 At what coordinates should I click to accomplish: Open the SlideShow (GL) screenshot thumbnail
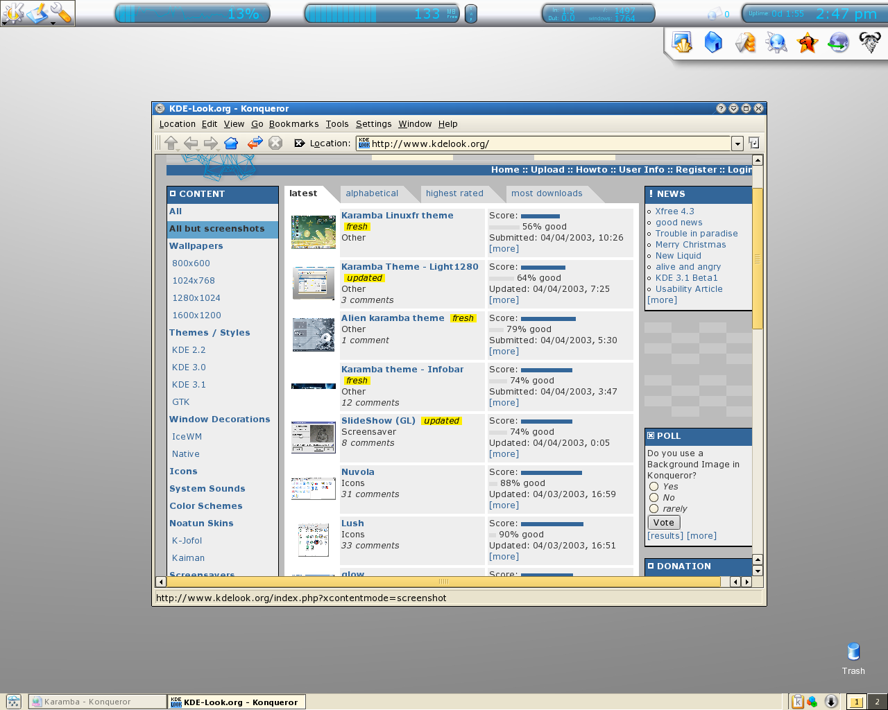click(314, 438)
